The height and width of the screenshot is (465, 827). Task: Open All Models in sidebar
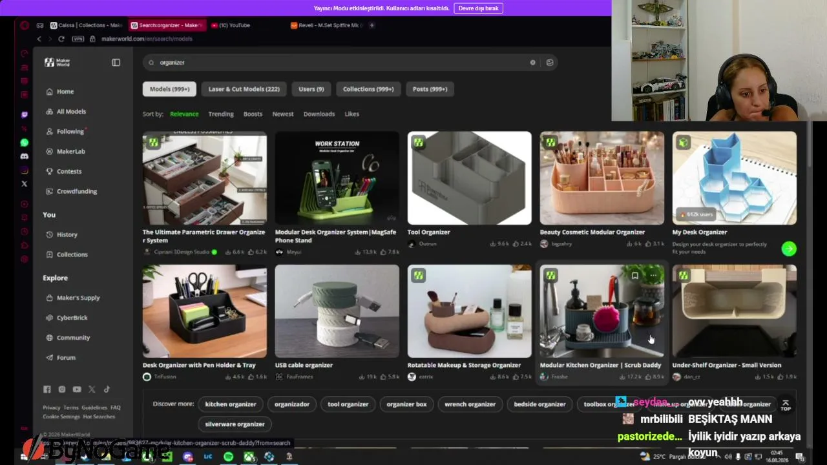point(65,112)
